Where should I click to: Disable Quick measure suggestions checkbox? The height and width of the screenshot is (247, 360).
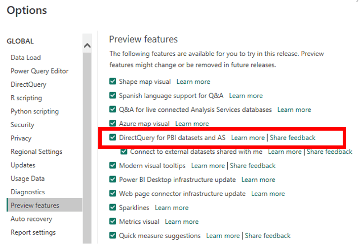point(113,235)
